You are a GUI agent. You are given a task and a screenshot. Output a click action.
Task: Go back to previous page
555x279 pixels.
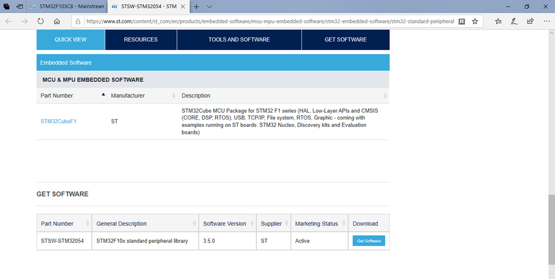[9, 21]
